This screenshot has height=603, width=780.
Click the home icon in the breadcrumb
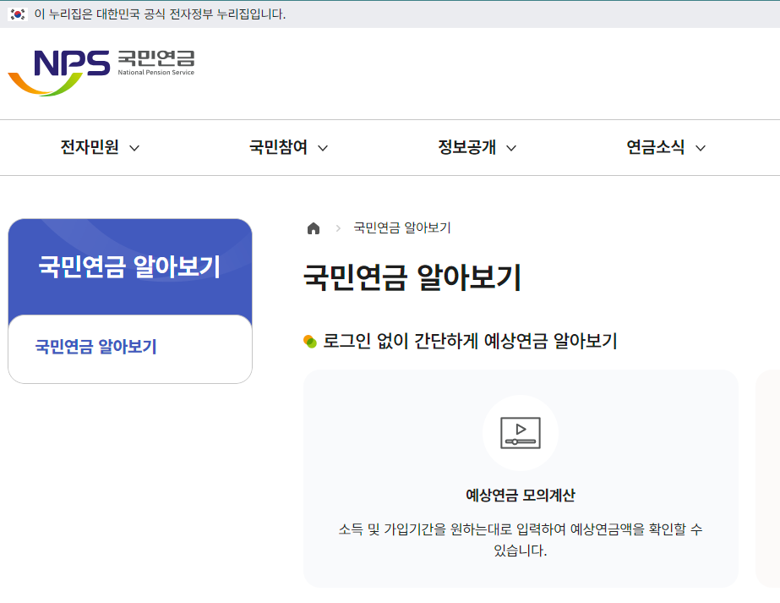point(314,227)
